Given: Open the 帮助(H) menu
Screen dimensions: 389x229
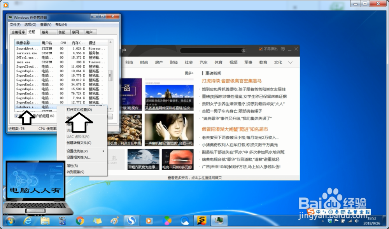Looking at the screenshot, I should click(x=61, y=24).
